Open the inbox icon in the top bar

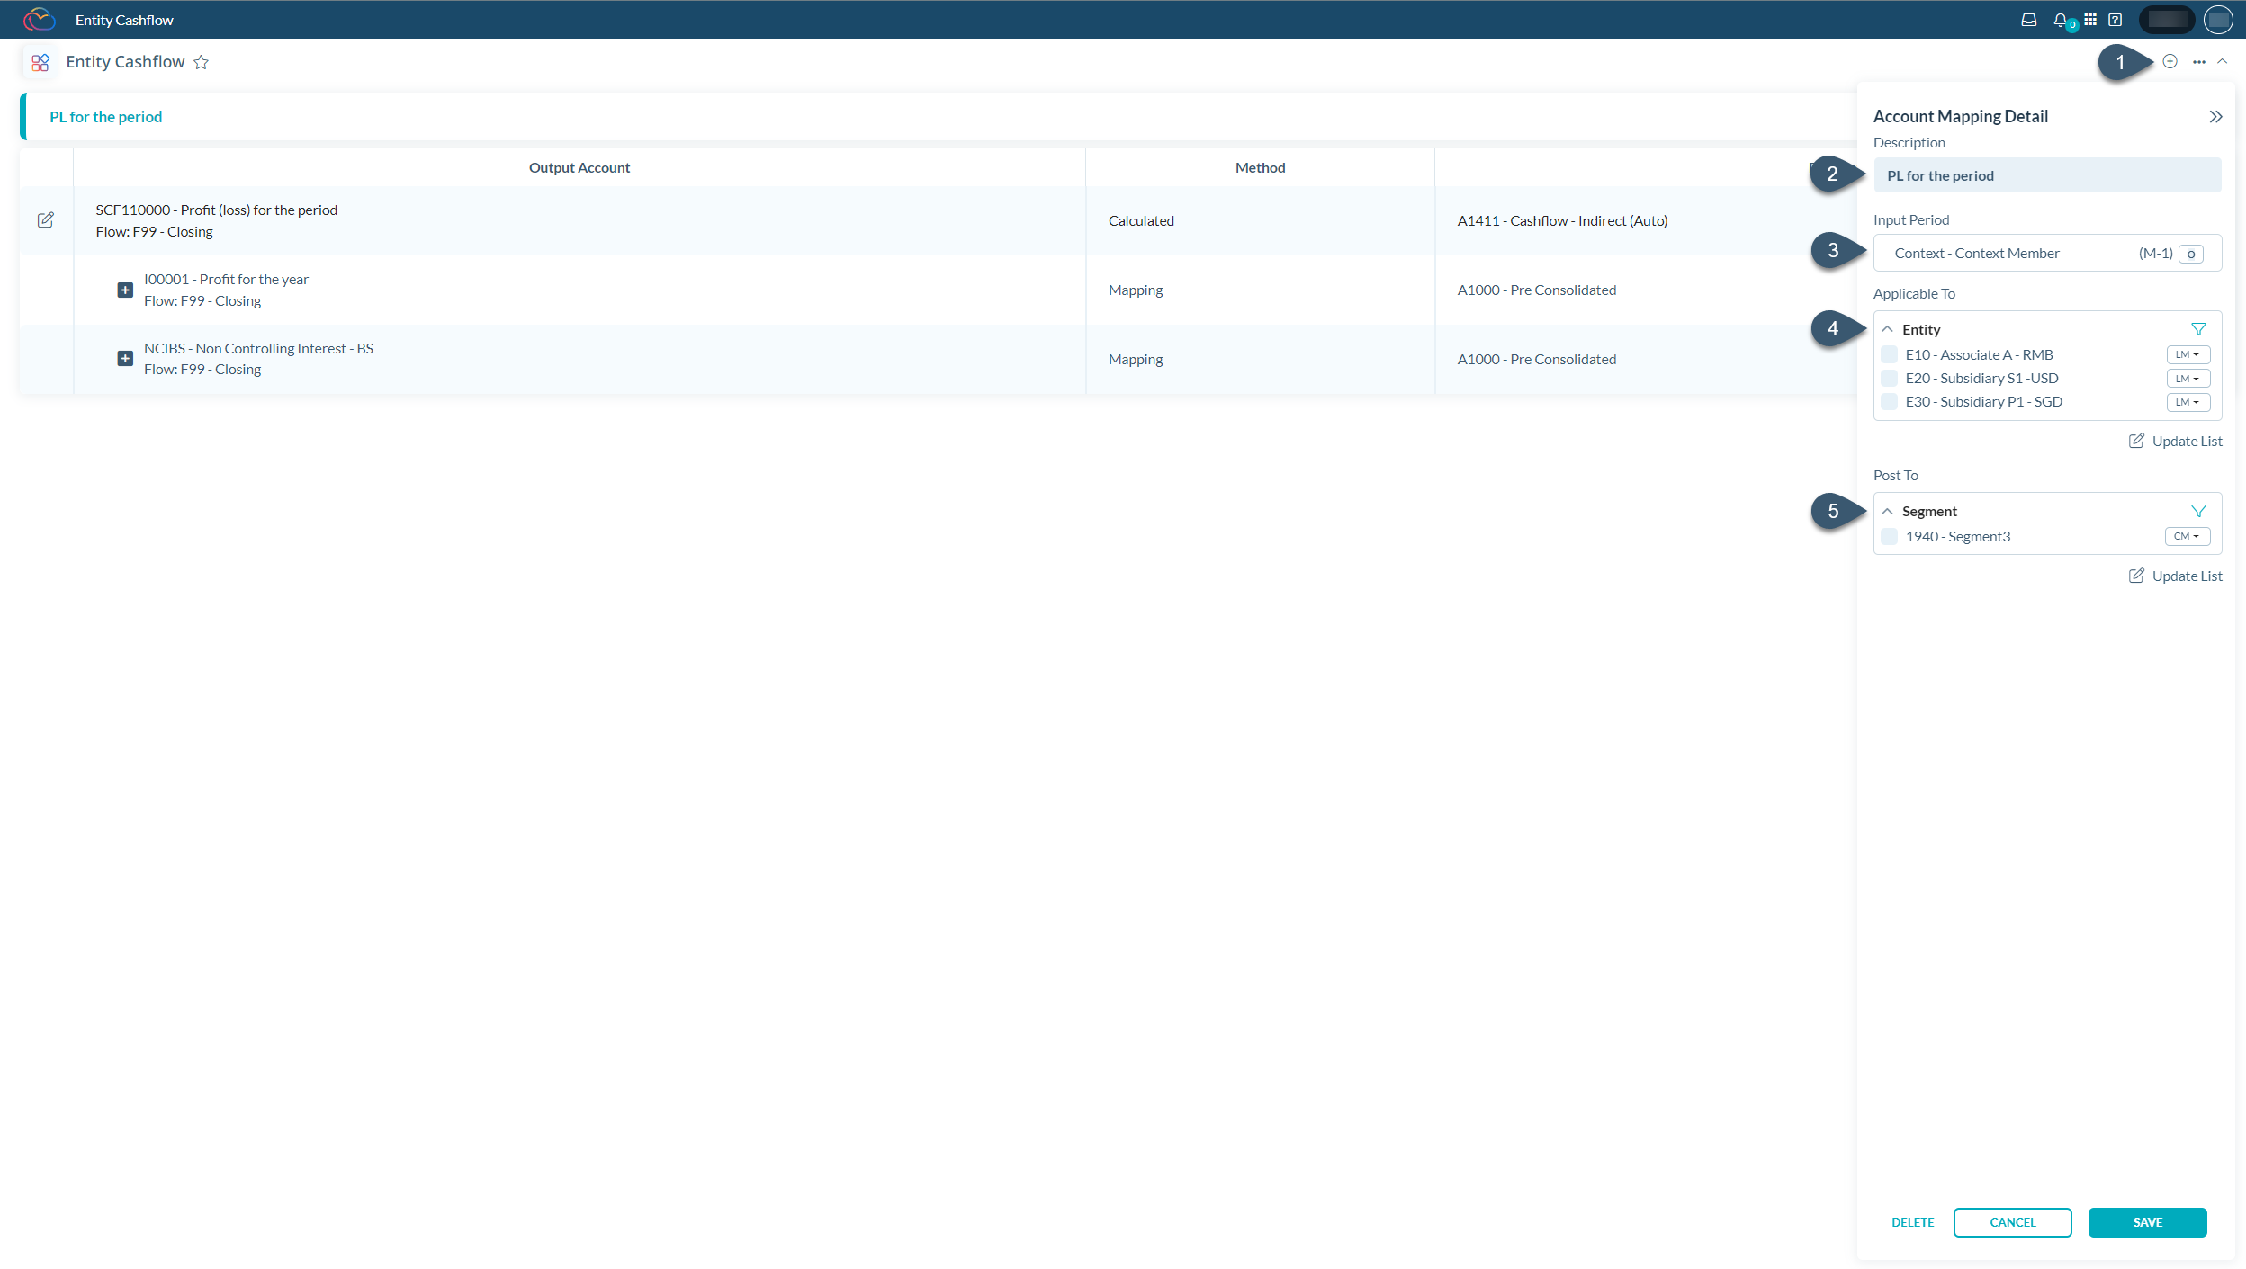pos(2028,19)
